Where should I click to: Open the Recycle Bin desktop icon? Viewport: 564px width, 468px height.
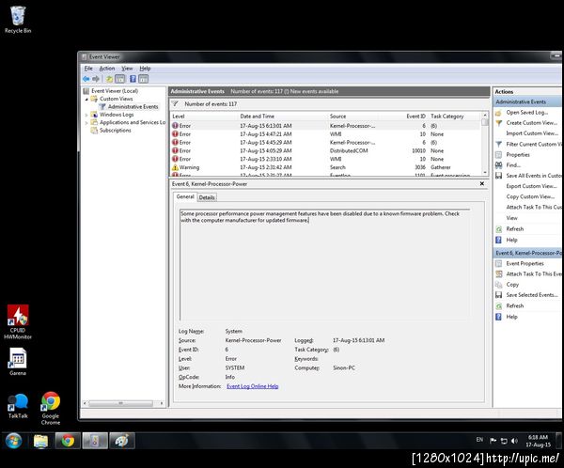coord(18,20)
